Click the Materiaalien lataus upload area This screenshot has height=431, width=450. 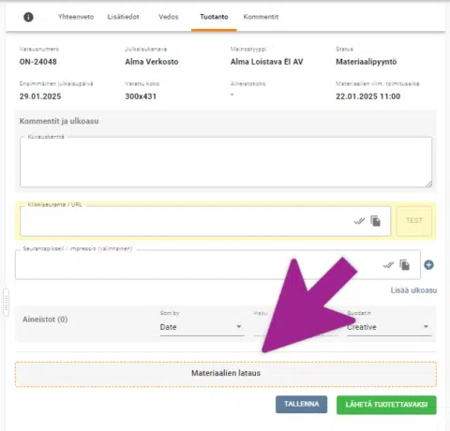[x=226, y=374]
